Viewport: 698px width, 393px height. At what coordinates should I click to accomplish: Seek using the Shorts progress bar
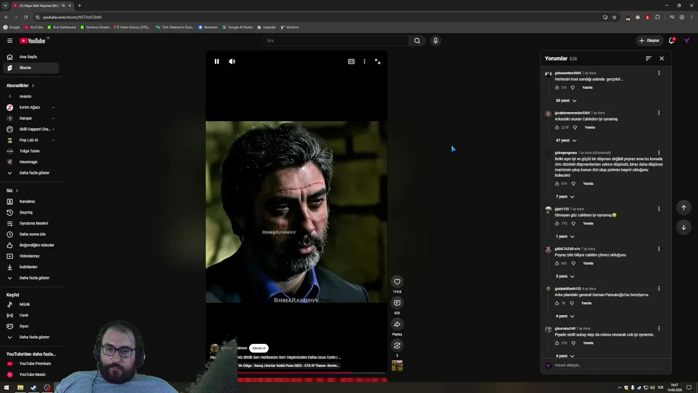[312, 373]
